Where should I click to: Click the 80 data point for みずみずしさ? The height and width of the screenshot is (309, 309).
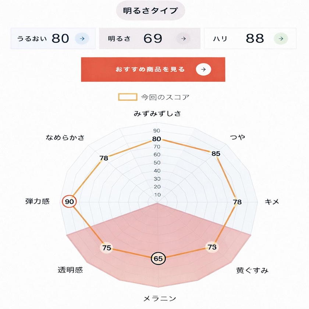pos(157,139)
